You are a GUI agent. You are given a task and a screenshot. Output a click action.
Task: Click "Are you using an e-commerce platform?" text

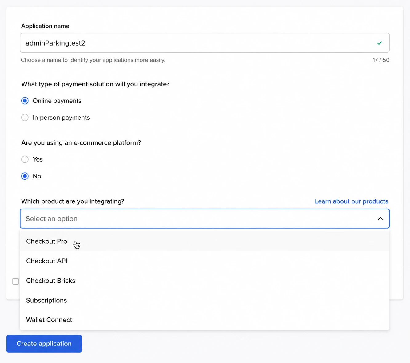tap(81, 143)
